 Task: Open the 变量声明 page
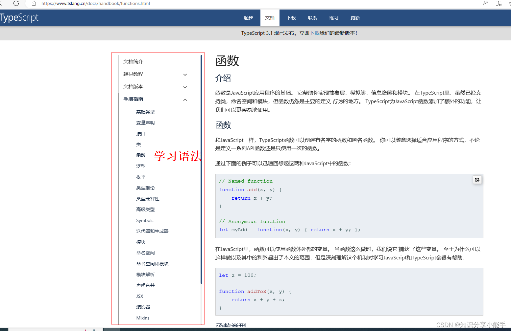coord(145,123)
